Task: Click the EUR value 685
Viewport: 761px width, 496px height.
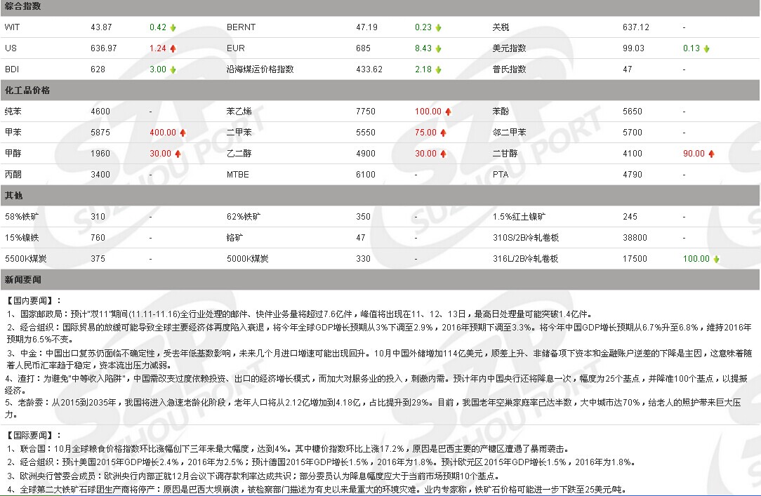Action: 363,48
